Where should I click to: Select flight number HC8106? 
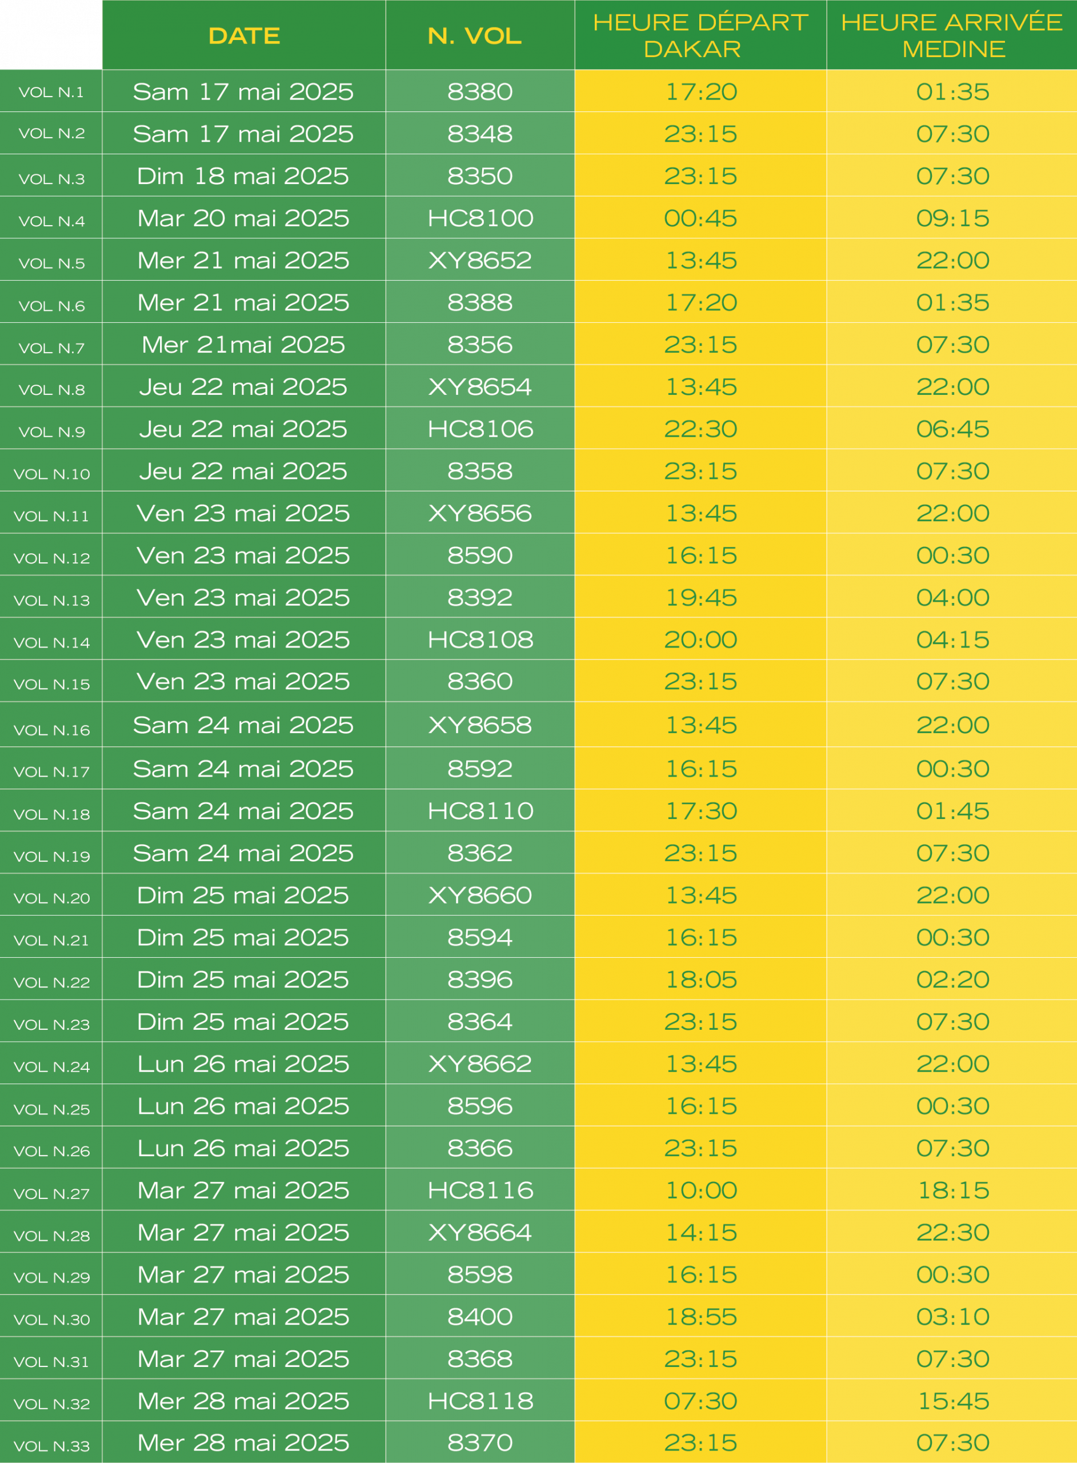(481, 429)
